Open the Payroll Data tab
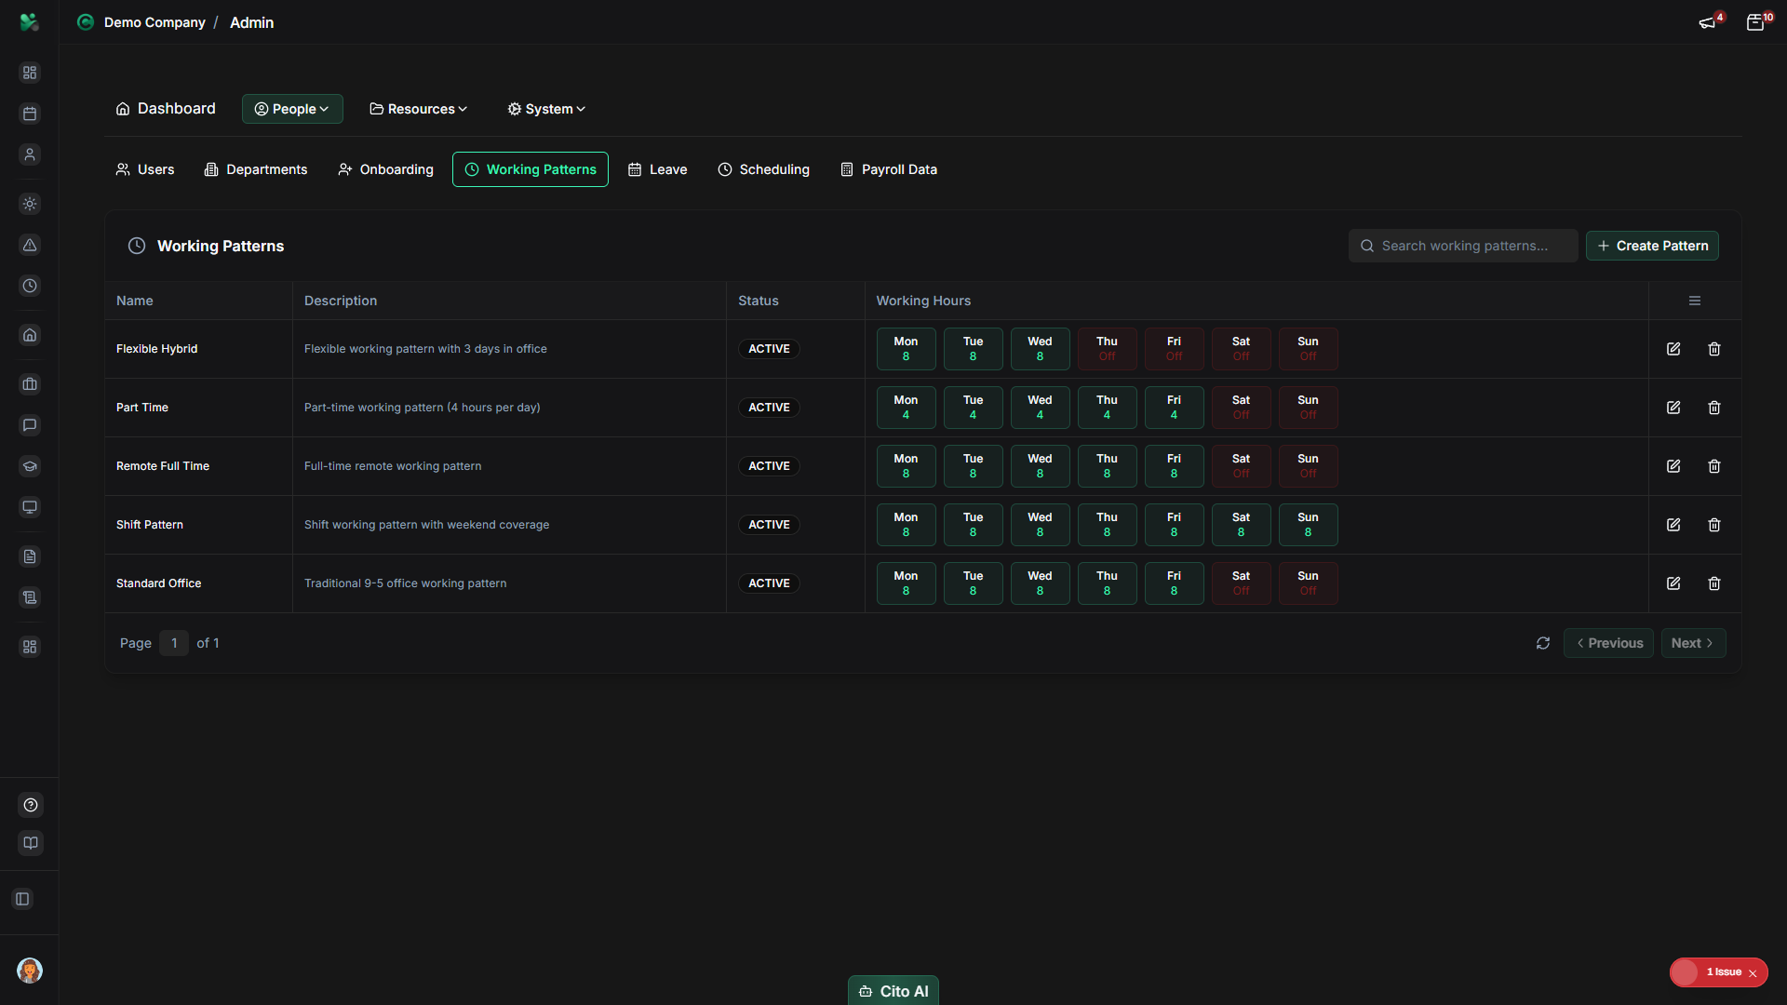1787x1005 pixels. click(888, 169)
